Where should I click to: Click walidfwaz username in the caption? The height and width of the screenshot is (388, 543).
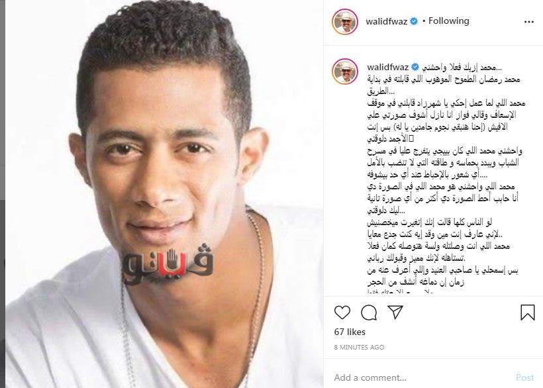point(388,67)
